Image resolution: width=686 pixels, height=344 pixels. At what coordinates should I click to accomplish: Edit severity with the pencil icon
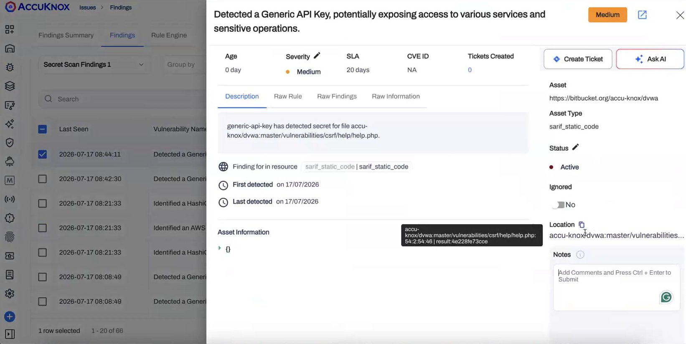[317, 56]
